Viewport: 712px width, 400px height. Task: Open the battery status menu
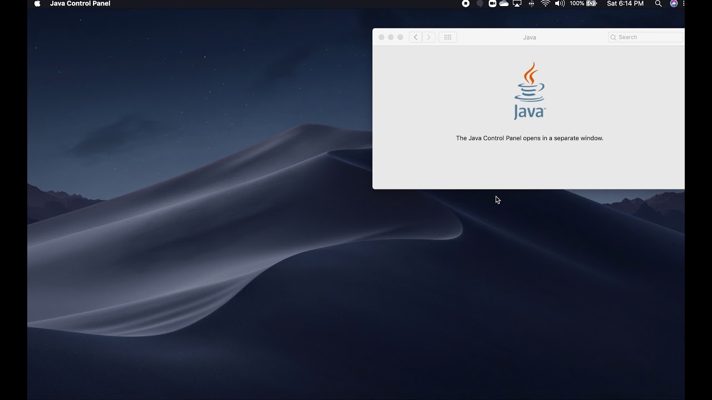point(591,3)
